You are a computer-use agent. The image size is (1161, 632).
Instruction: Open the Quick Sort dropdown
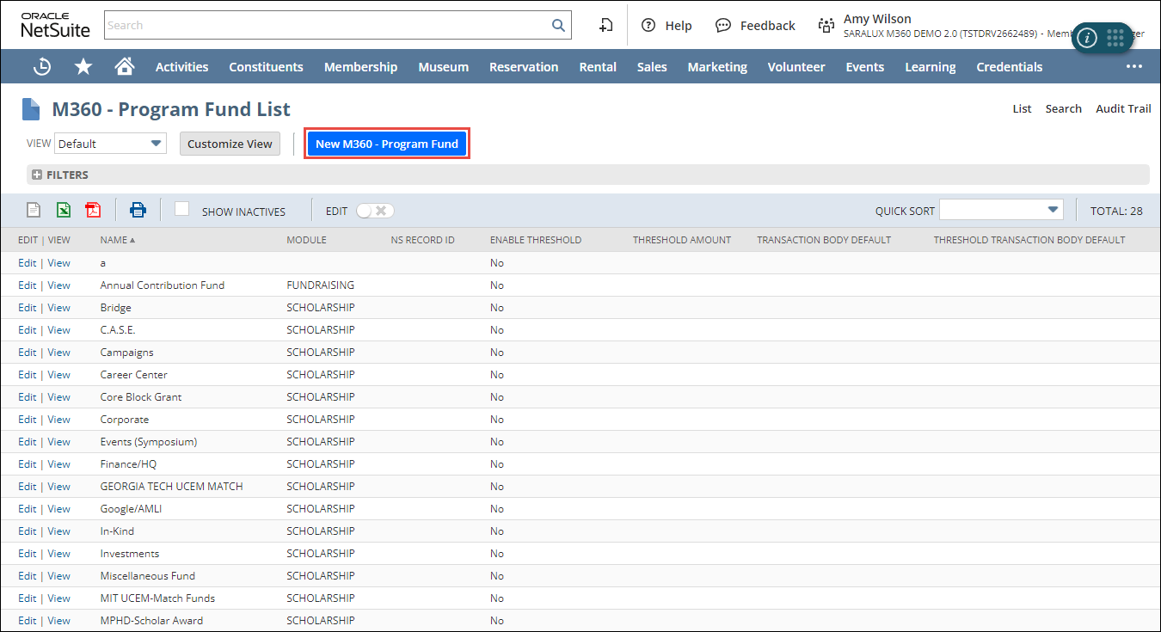tap(1001, 210)
